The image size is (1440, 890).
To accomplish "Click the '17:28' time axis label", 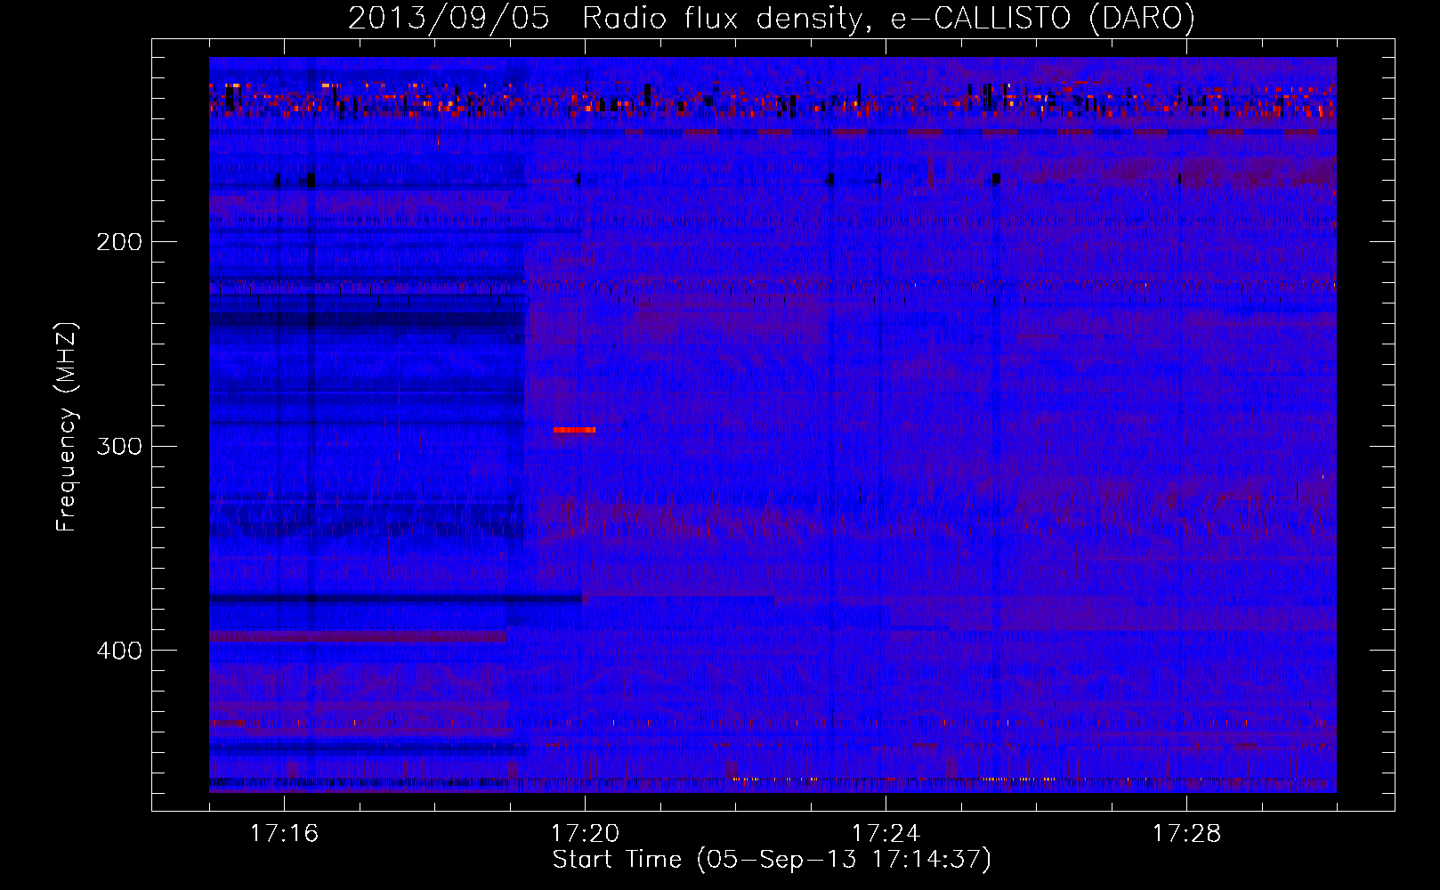I will [1186, 833].
